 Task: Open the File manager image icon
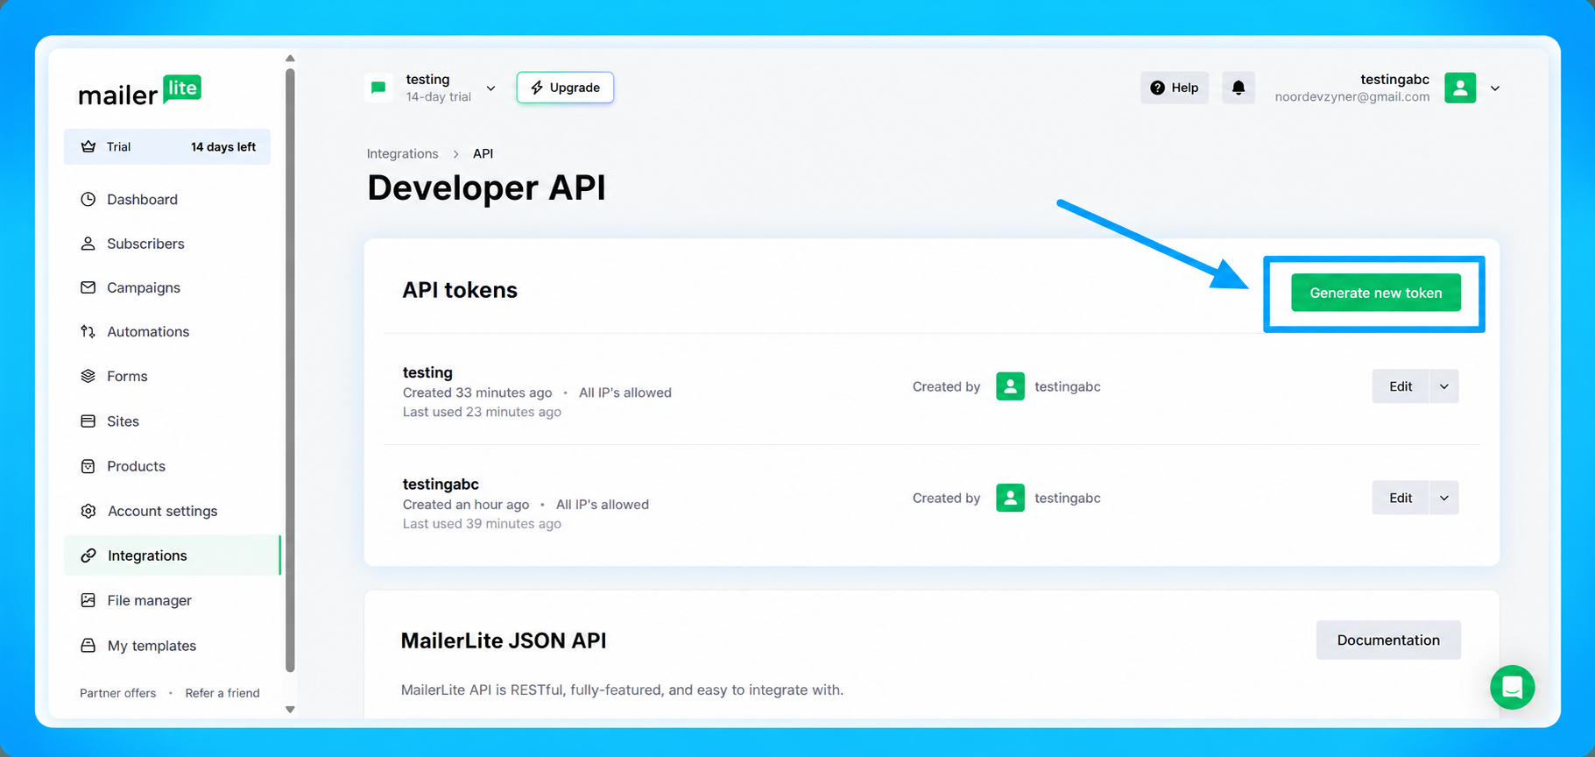[88, 600]
